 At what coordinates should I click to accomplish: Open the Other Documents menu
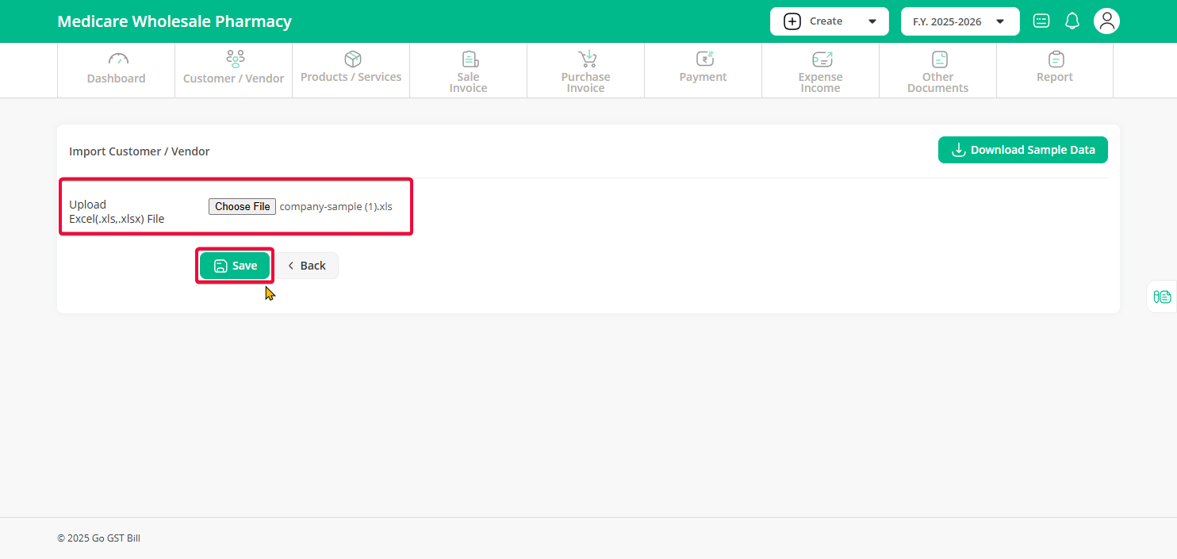937,71
